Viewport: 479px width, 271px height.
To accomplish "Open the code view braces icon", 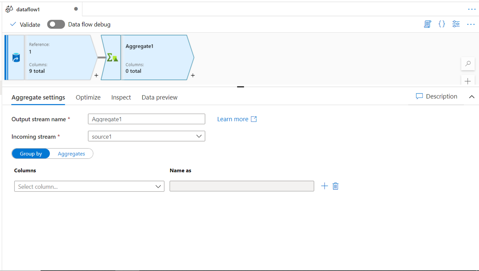I will click(x=442, y=24).
